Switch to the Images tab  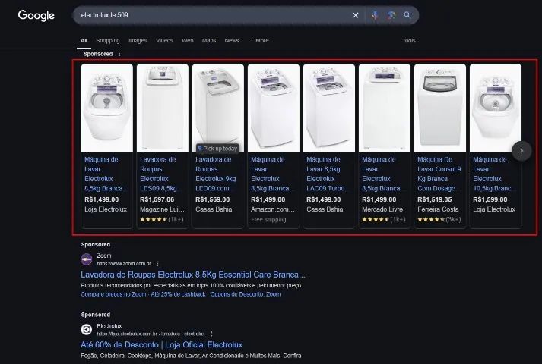[138, 40]
